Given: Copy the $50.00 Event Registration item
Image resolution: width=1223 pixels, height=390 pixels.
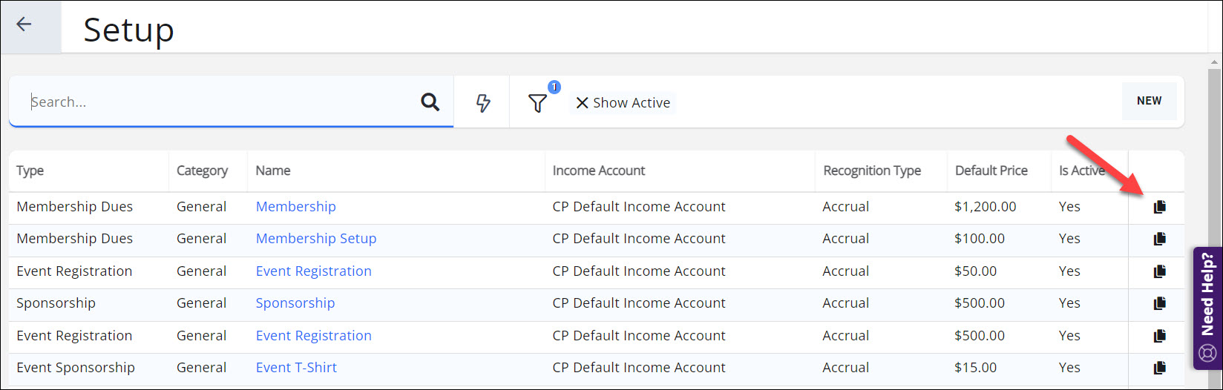Looking at the screenshot, I should point(1159,271).
